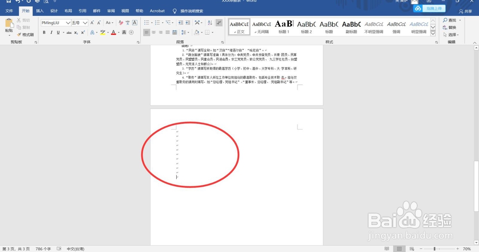
Task: Click the Share (共享) button
Action: (465, 11)
